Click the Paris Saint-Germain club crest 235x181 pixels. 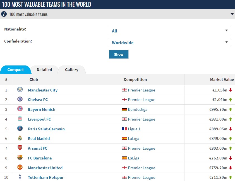point(20,128)
